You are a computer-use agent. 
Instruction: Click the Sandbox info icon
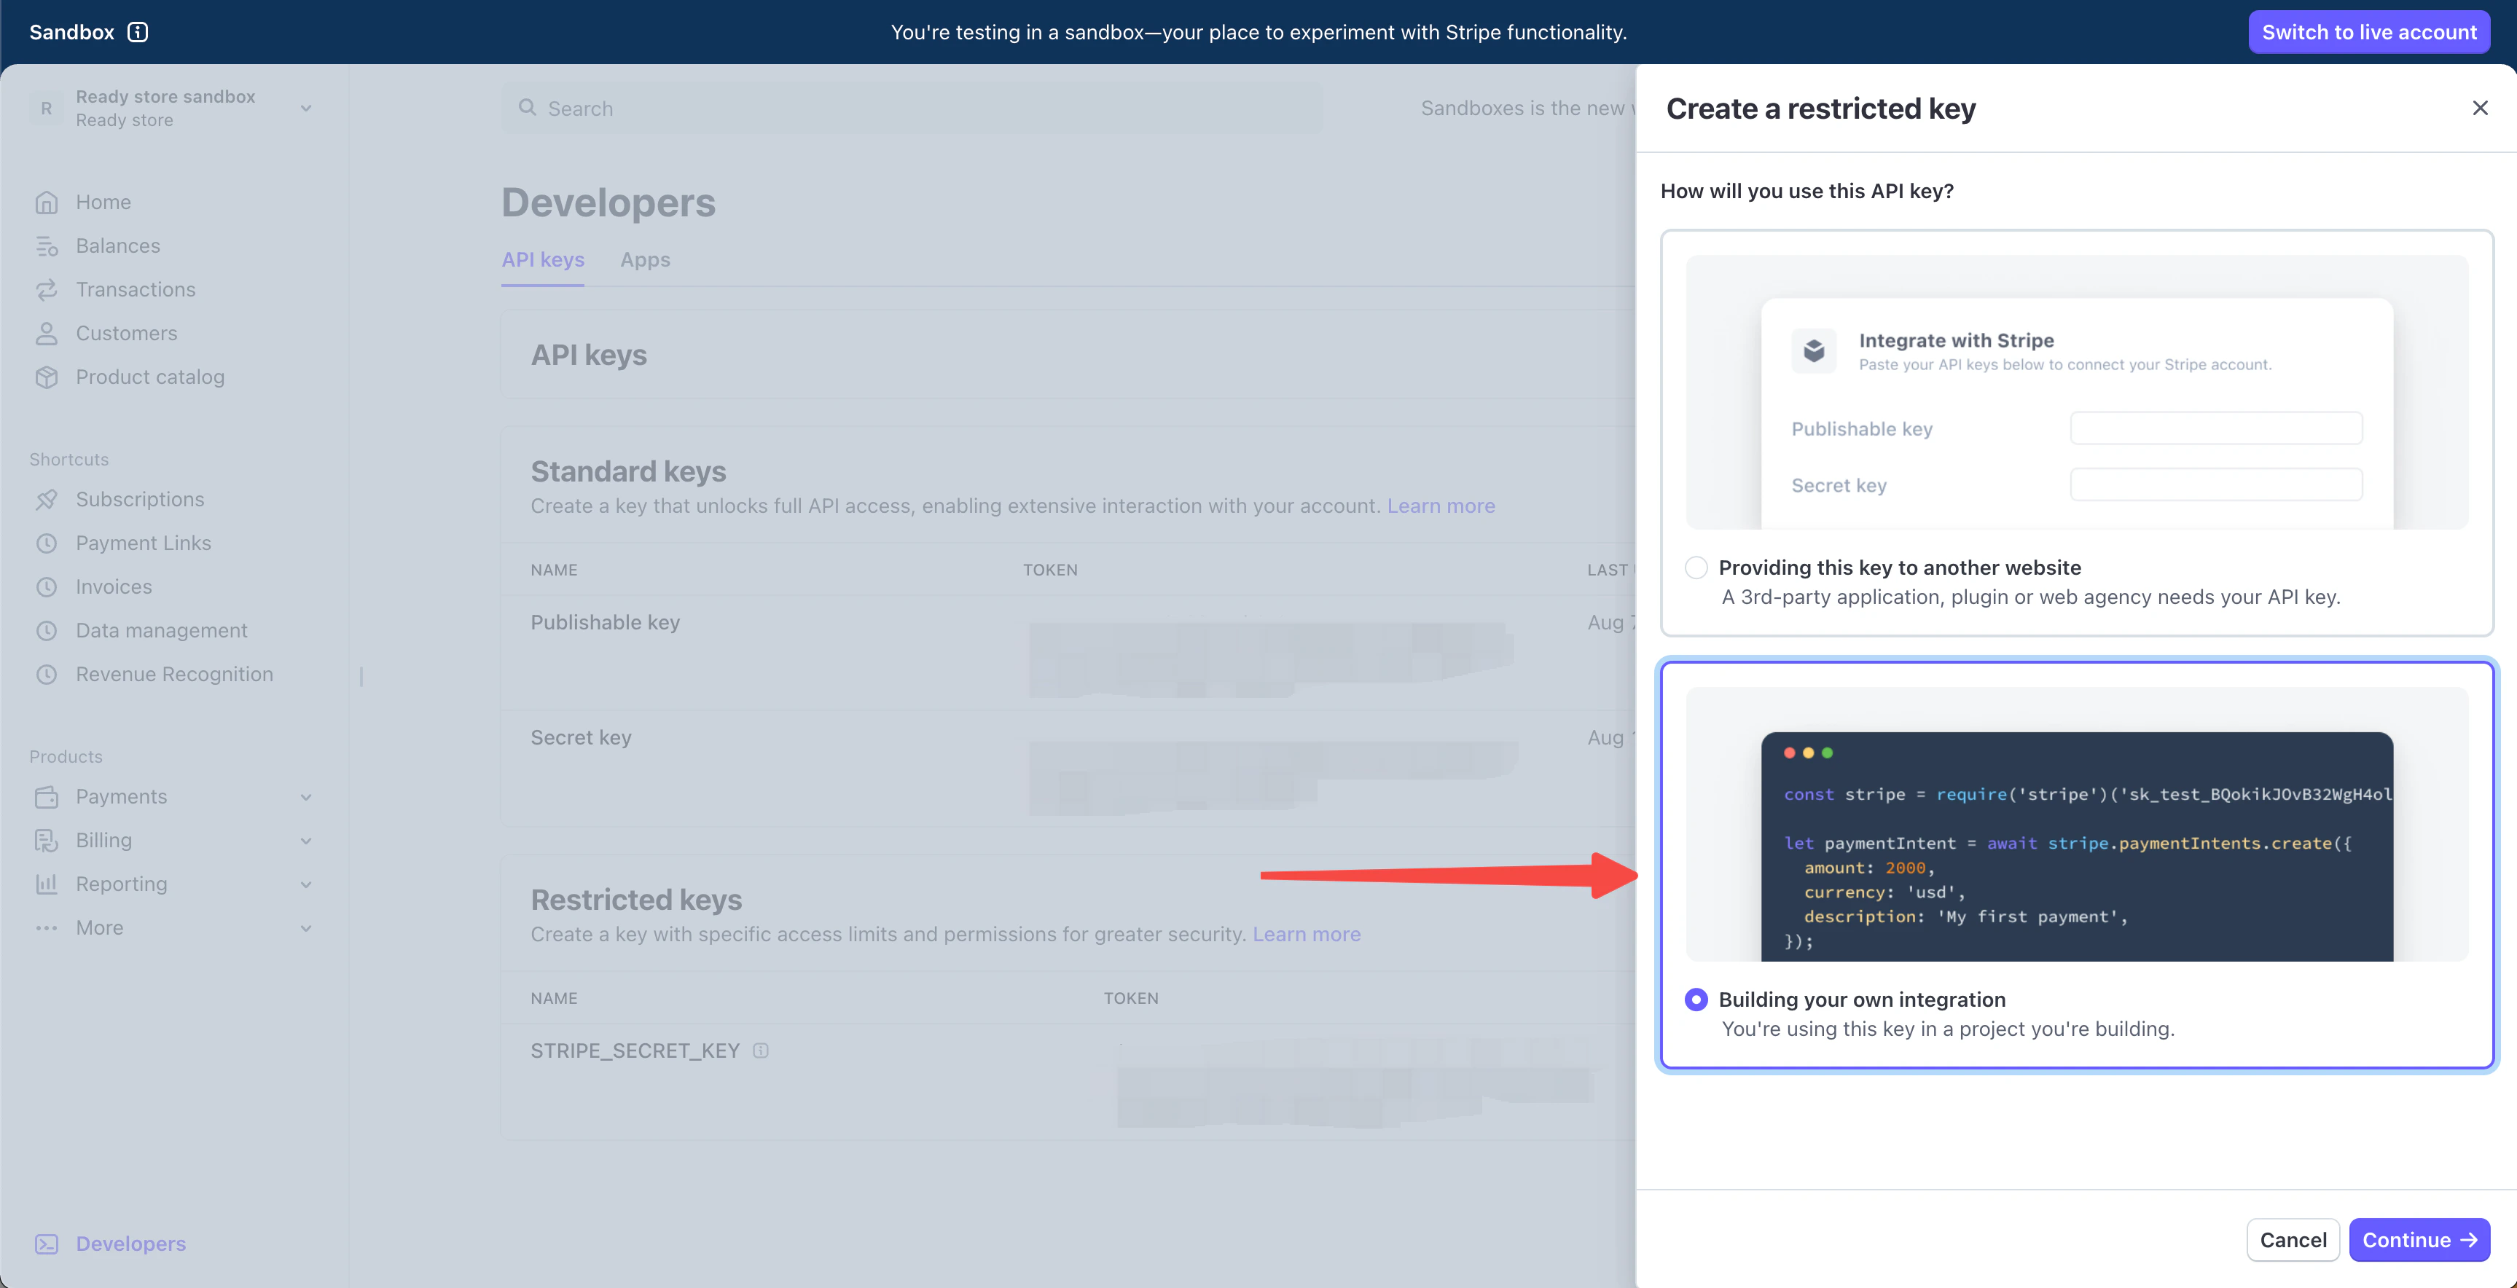coord(138,32)
